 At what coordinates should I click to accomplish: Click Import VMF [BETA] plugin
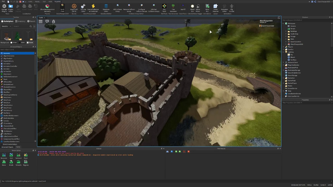tap(74, 8)
